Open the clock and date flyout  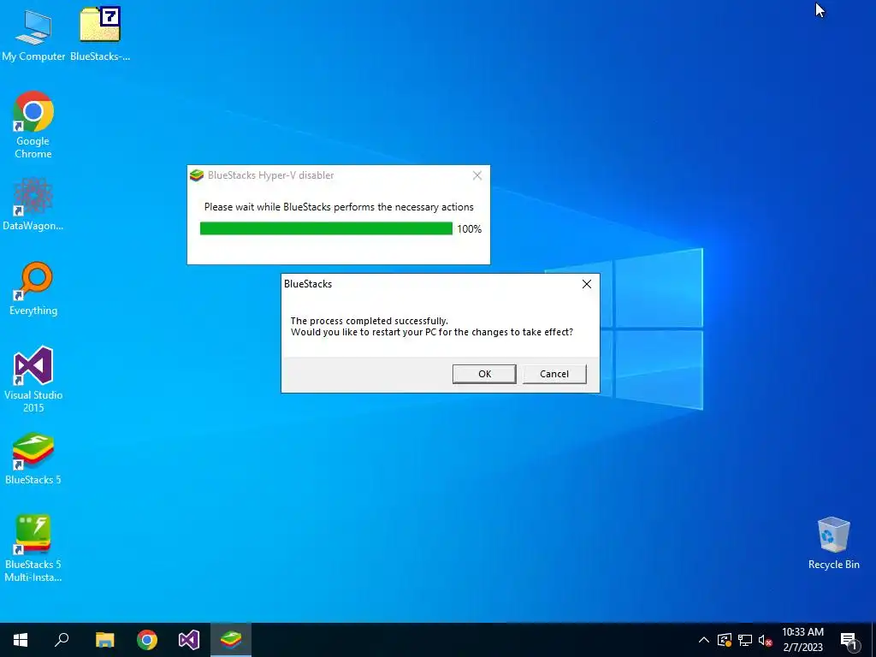coord(802,640)
